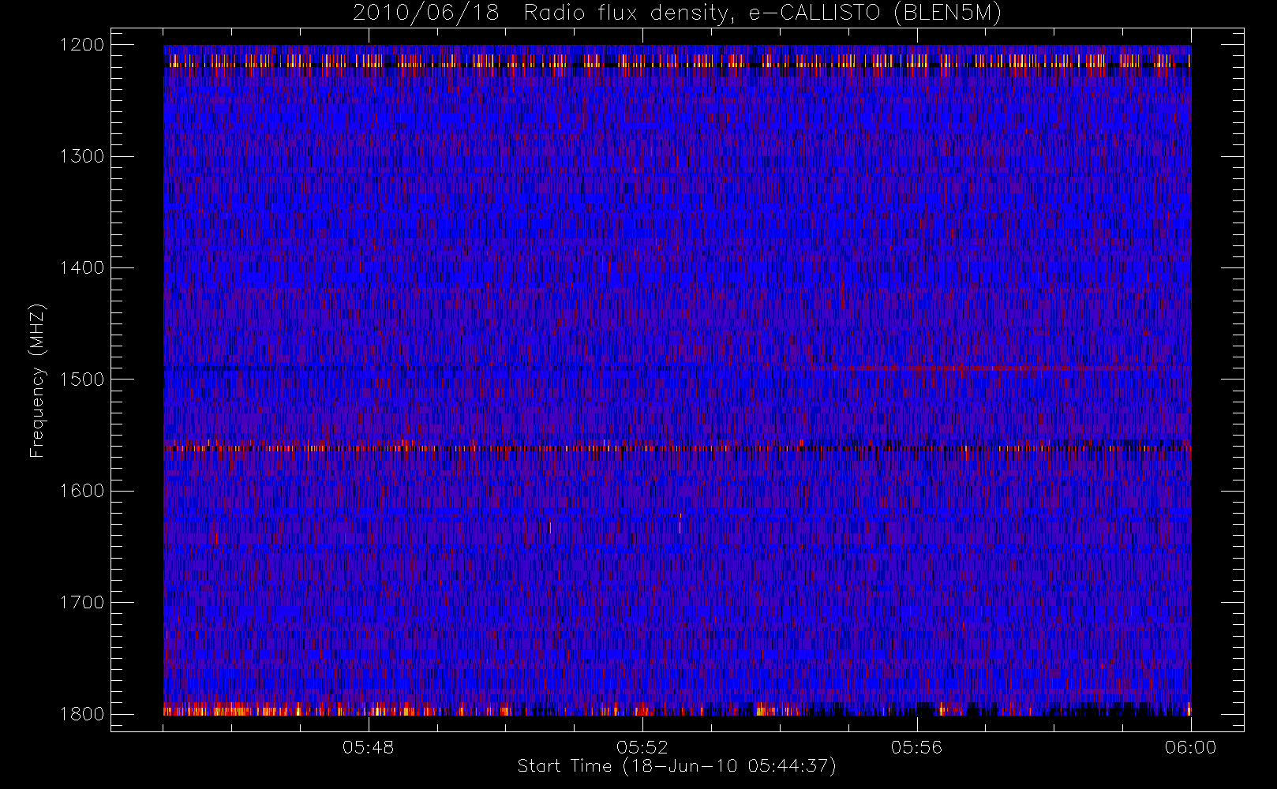Click the 1600 frequency tick label
This screenshot has height=789, width=1277.
(x=82, y=491)
